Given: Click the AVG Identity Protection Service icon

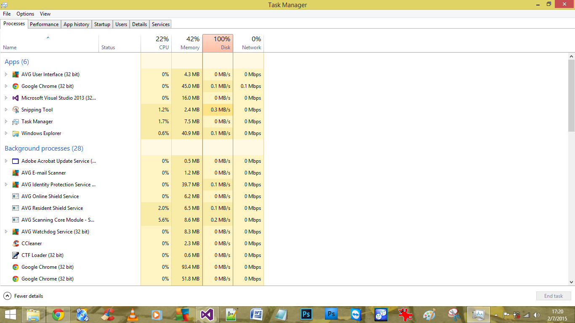Looking at the screenshot, I should click(x=16, y=185).
